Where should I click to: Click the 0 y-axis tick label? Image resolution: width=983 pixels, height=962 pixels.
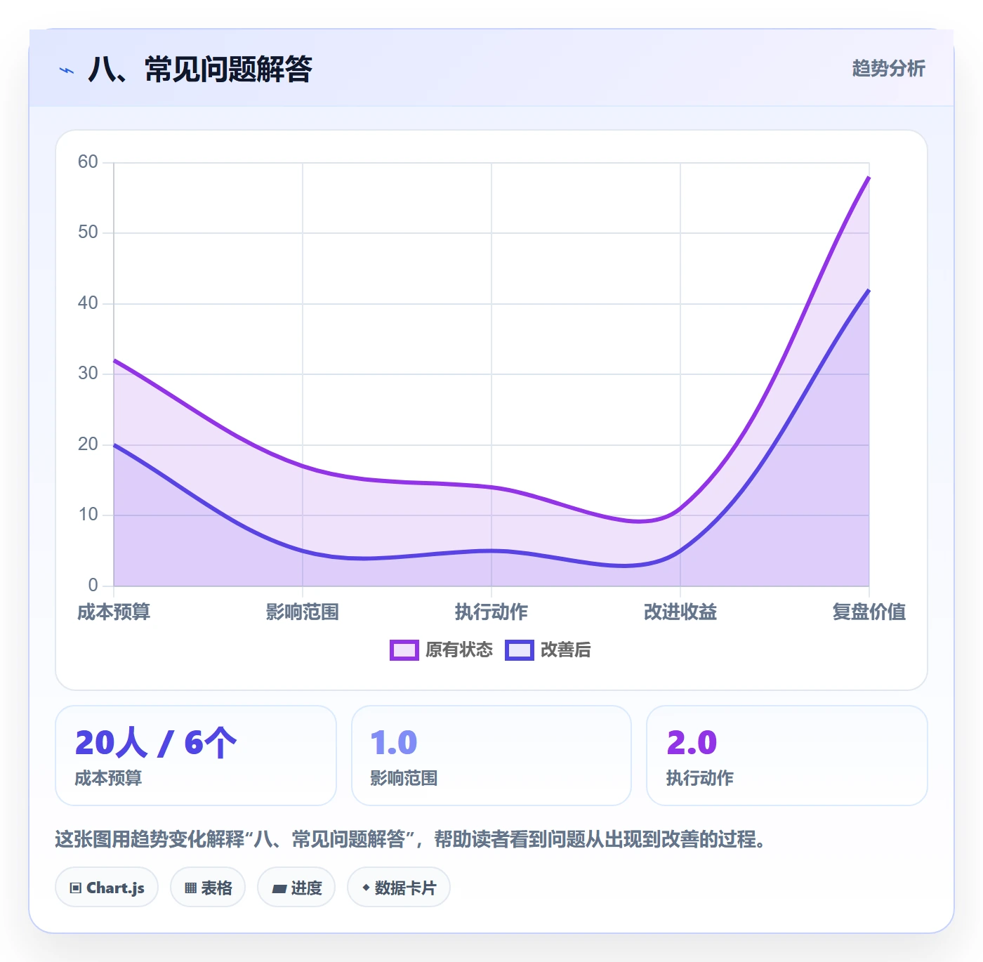coord(93,586)
